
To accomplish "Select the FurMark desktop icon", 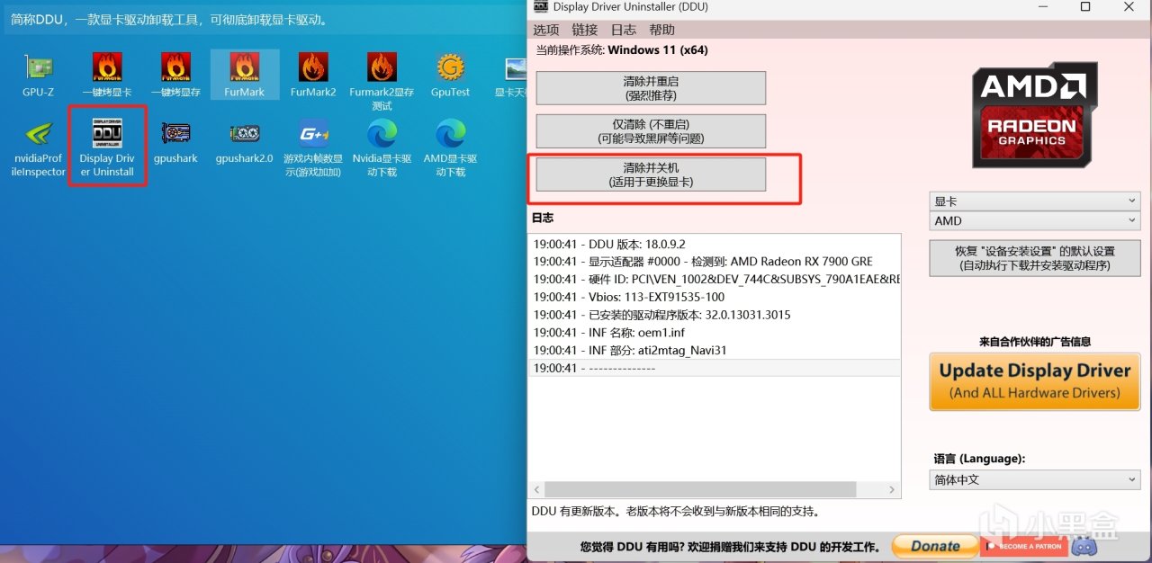I will point(245,75).
